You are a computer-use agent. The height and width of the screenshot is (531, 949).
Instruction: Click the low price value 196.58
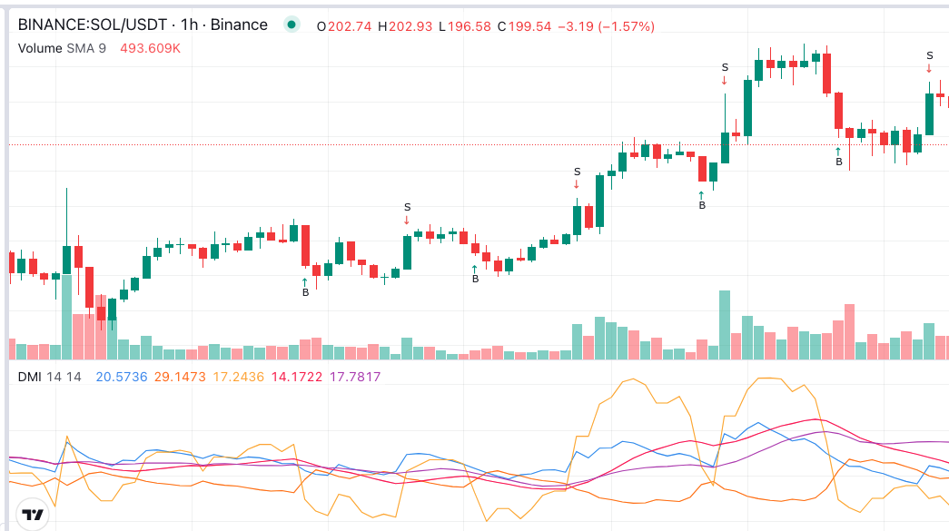470,26
